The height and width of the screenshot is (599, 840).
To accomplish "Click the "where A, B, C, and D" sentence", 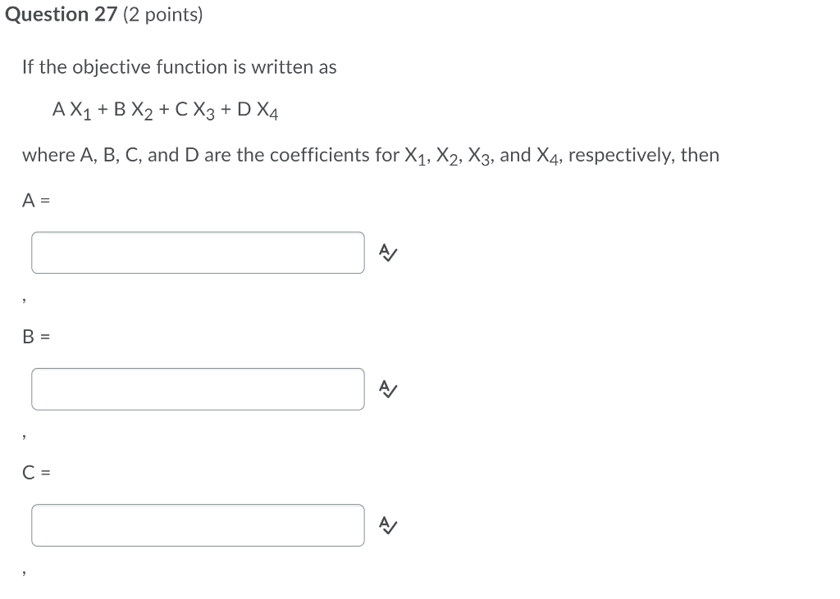I will 369,154.
